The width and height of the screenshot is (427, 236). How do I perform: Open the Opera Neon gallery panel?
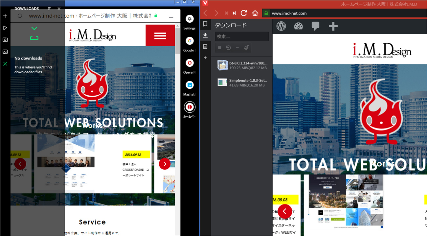[x=5, y=52]
